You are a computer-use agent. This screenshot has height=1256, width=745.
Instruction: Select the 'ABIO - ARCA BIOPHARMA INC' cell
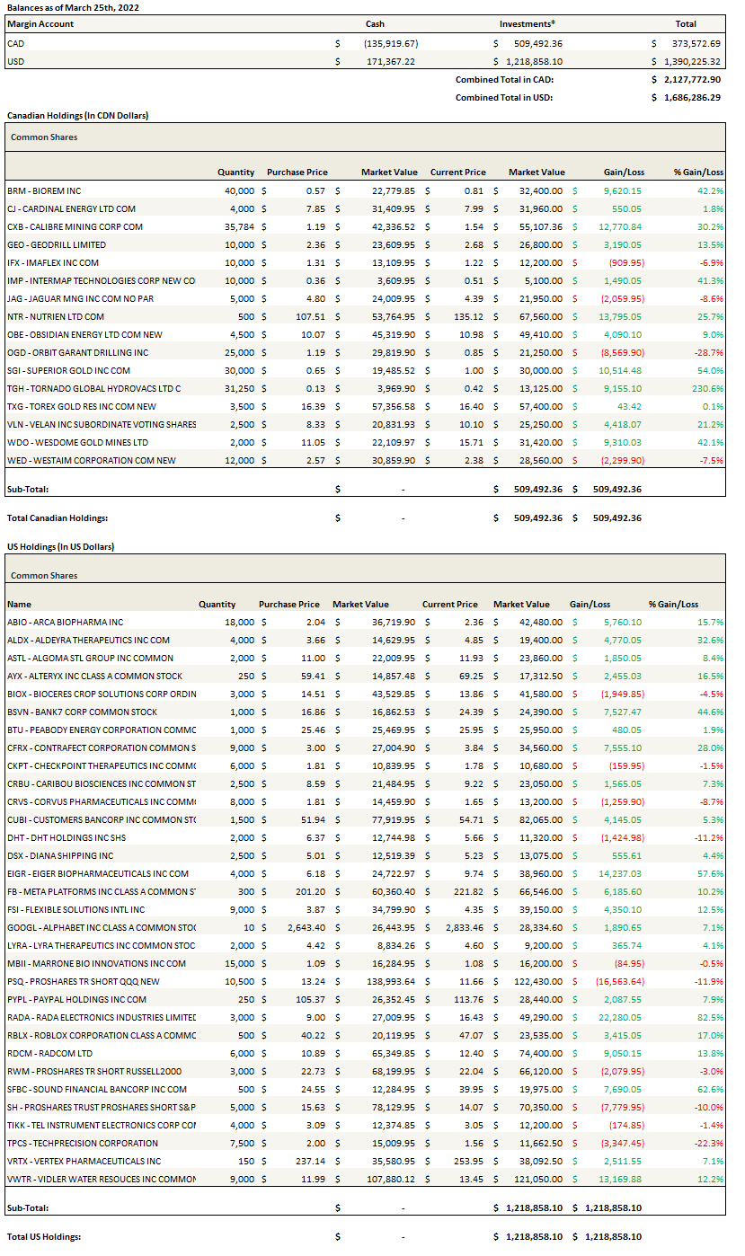pyautogui.click(x=65, y=622)
